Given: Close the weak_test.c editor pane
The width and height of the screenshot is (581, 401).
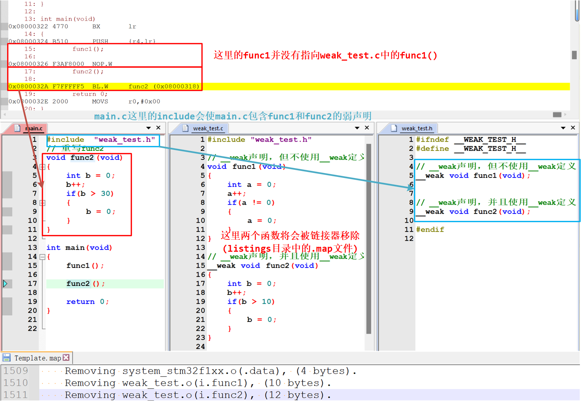Looking at the screenshot, I should 367,128.
